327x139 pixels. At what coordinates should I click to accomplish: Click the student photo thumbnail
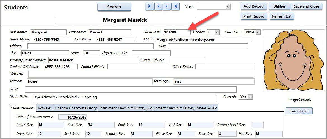[293, 60]
